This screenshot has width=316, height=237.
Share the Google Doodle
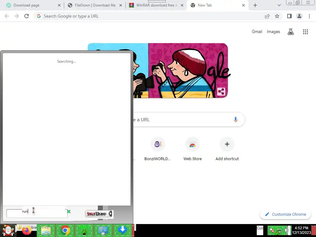[x=221, y=92]
